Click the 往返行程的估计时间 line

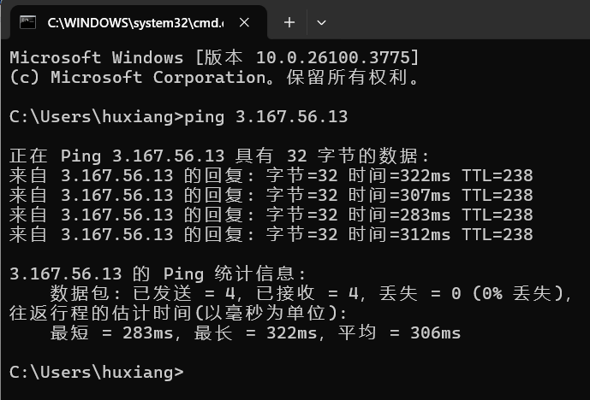click(x=178, y=313)
